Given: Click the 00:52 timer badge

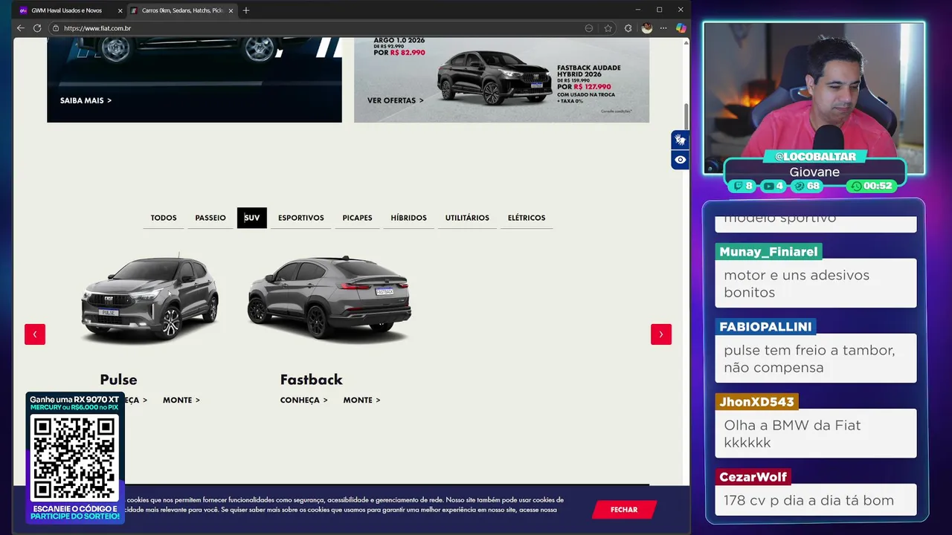Looking at the screenshot, I should 872,186.
